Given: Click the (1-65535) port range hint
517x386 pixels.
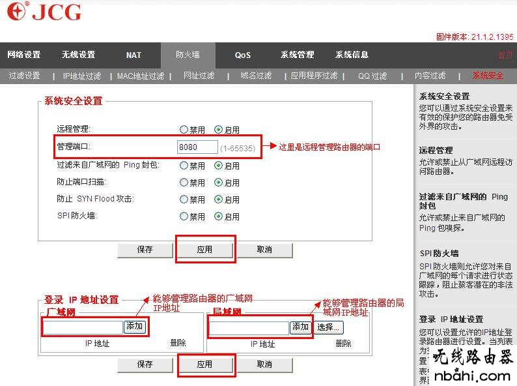Looking at the screenshot, I should [x=238, y=149].
